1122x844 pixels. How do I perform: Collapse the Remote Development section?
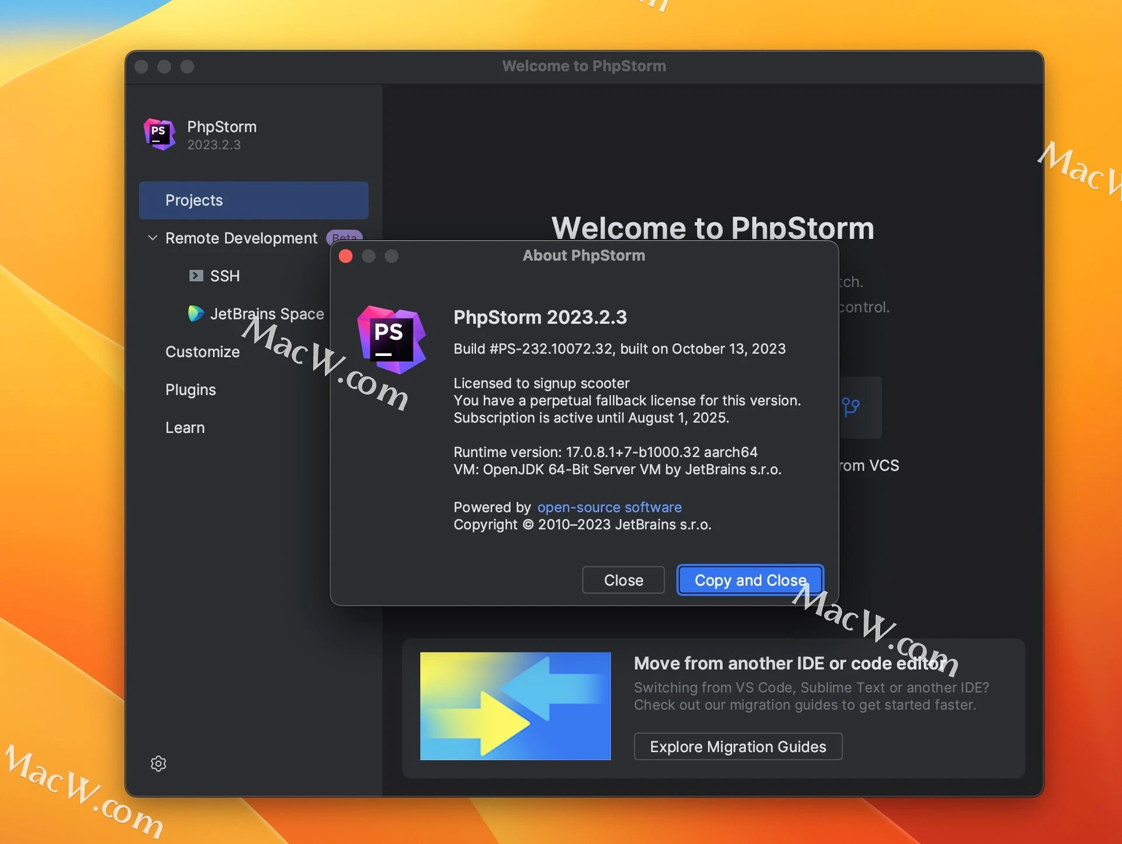coord(153,238)
